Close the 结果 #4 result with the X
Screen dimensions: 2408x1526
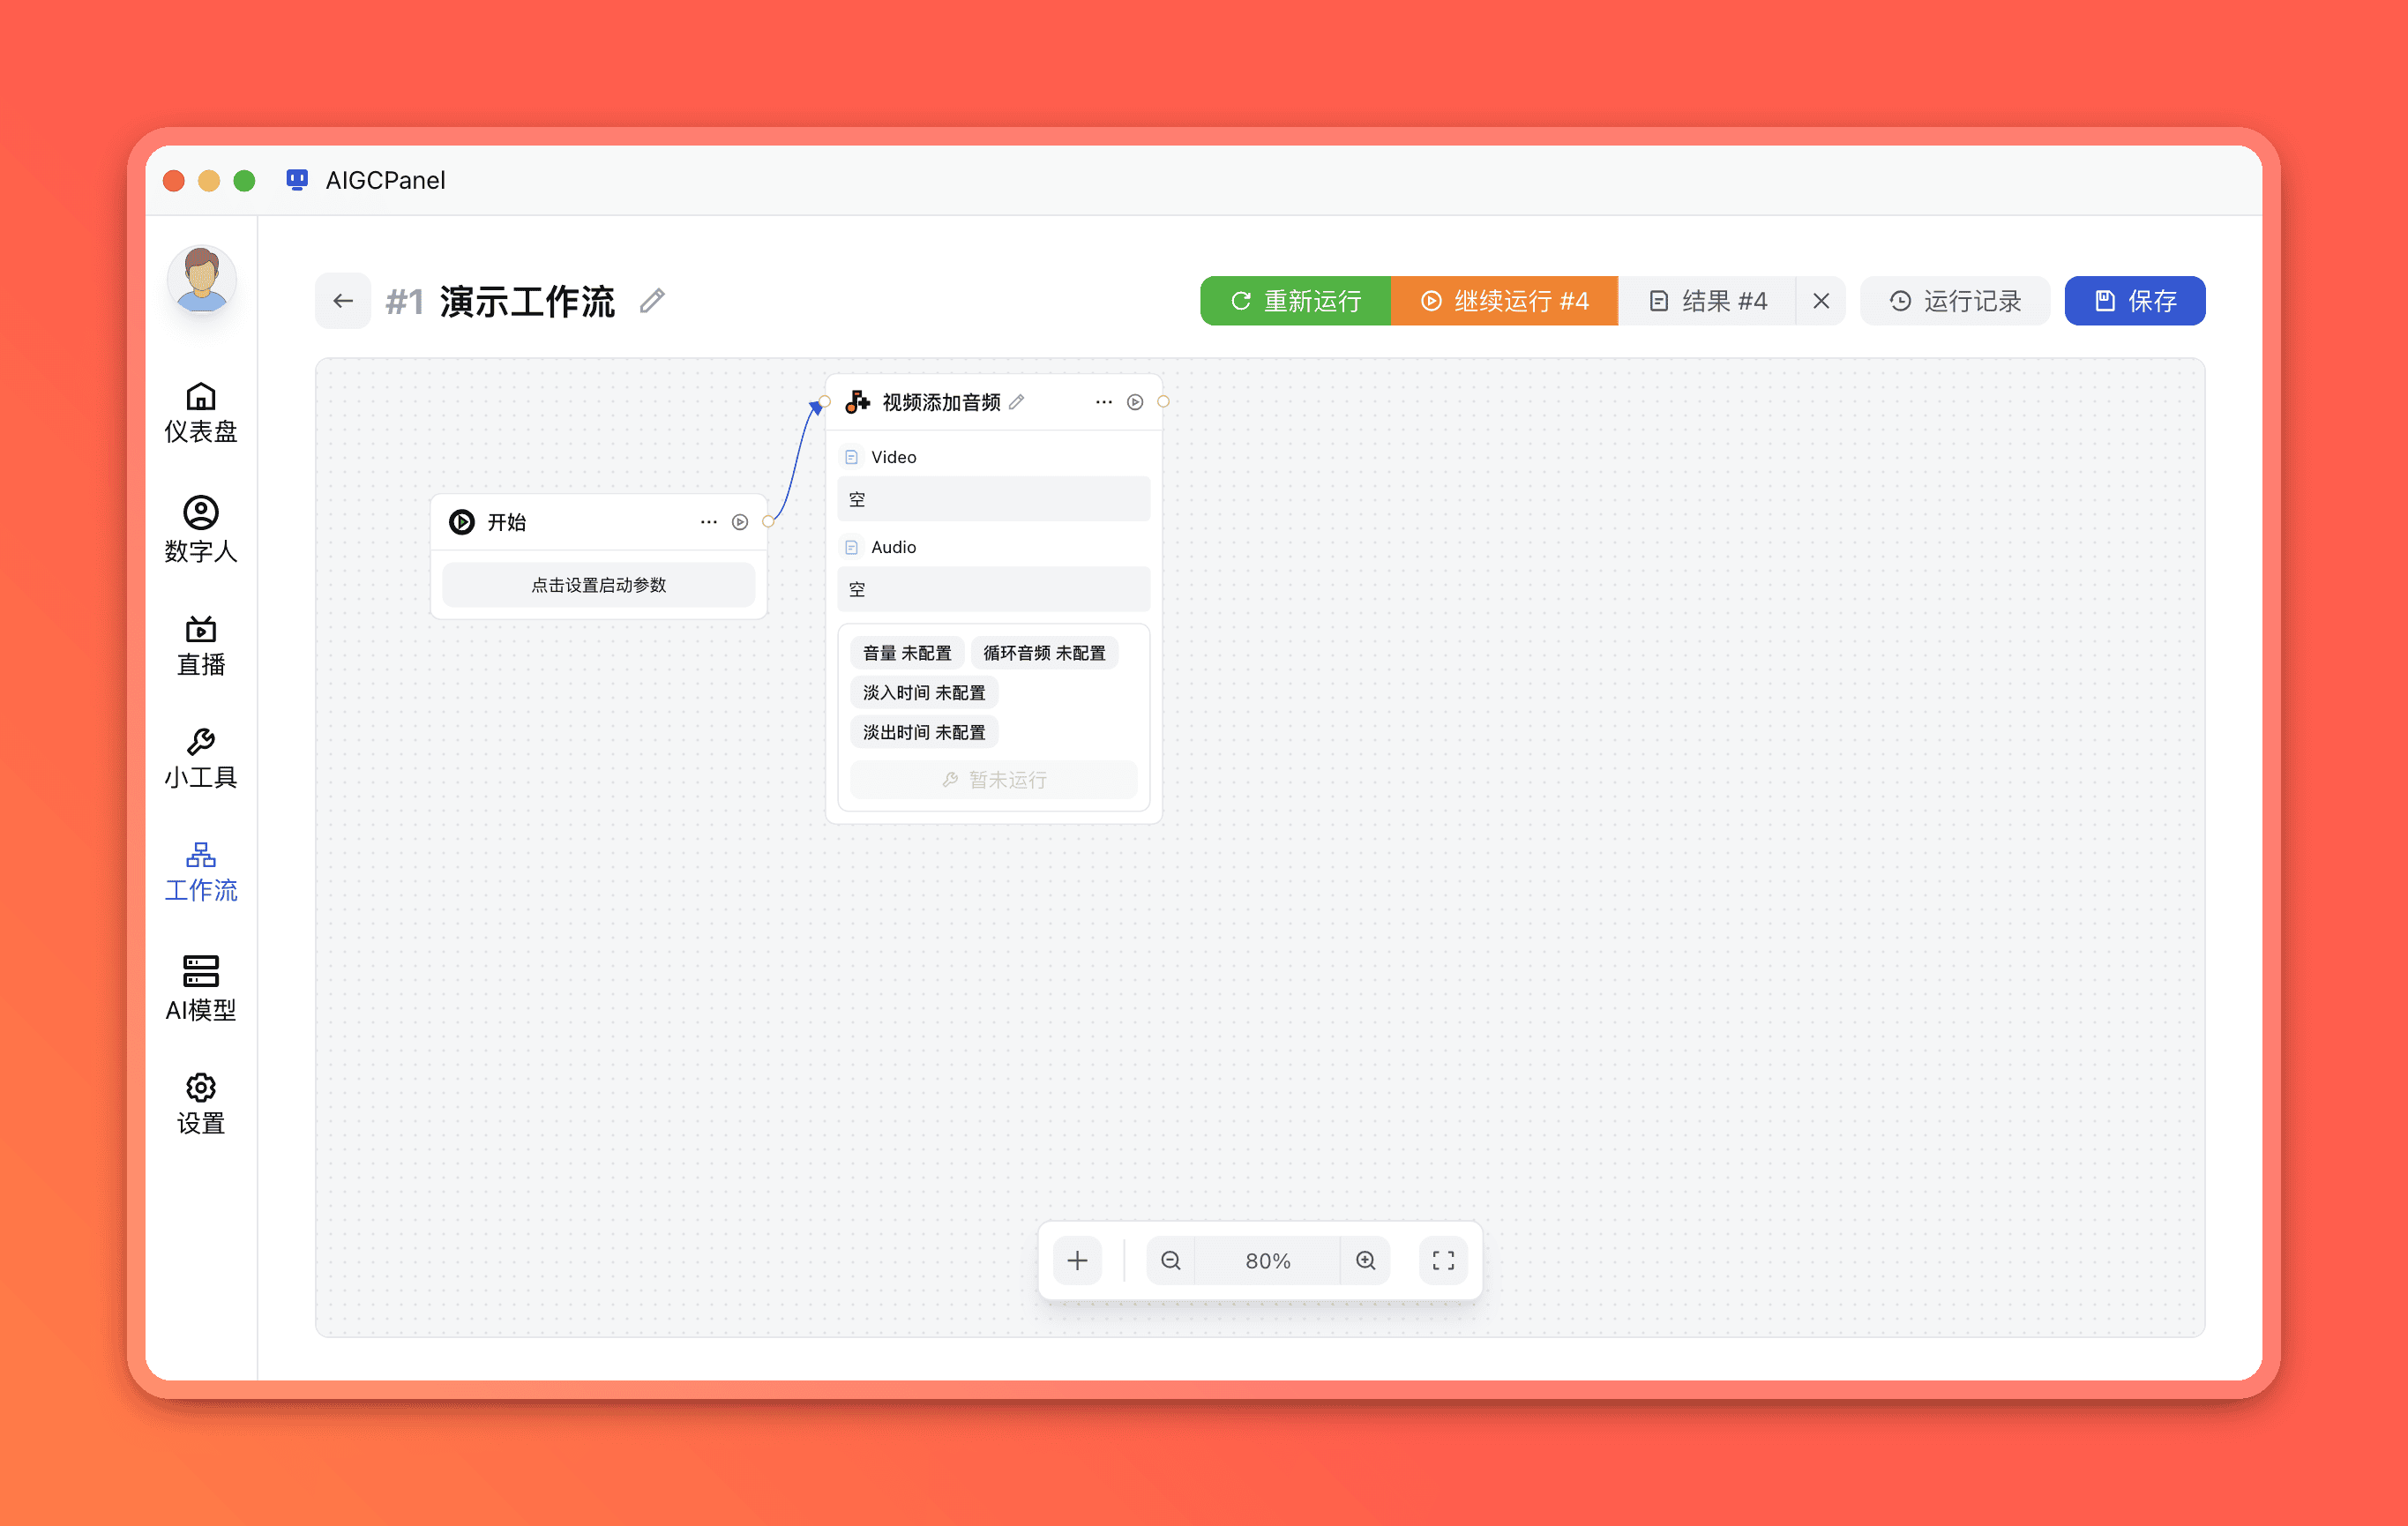tap(1821, 301)
